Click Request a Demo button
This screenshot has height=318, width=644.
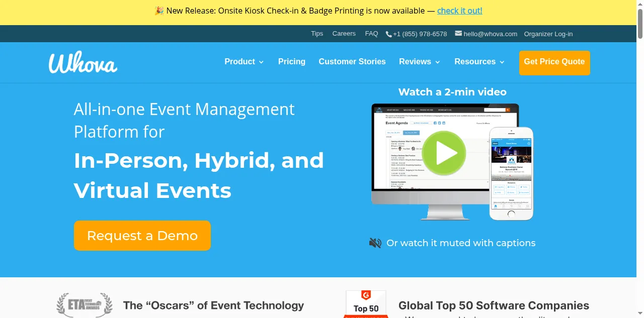pos(142,236)
